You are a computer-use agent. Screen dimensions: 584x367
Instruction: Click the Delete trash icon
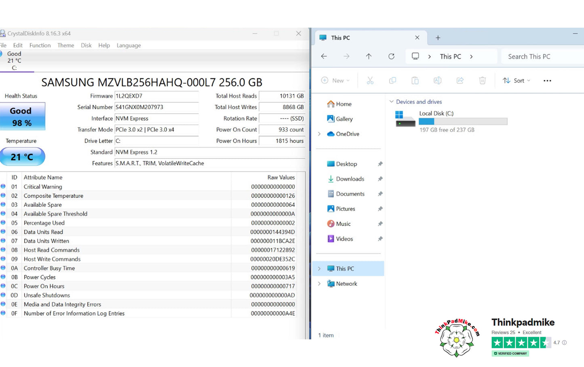pos(483,80)
